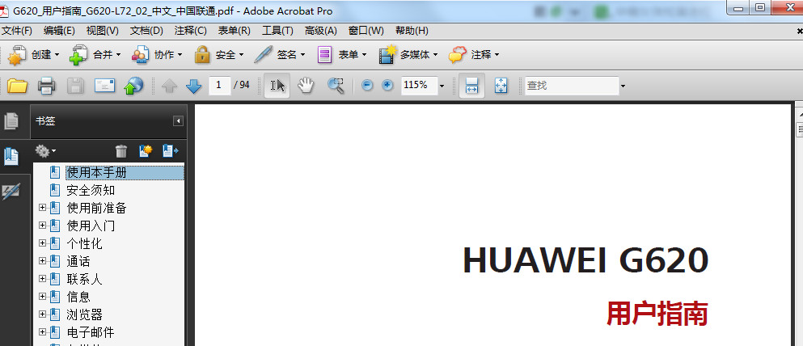The height and width of the screenshot is (346, 803).
Task: Select the 浏览器 bookmark label
Action: click(84, 314)
